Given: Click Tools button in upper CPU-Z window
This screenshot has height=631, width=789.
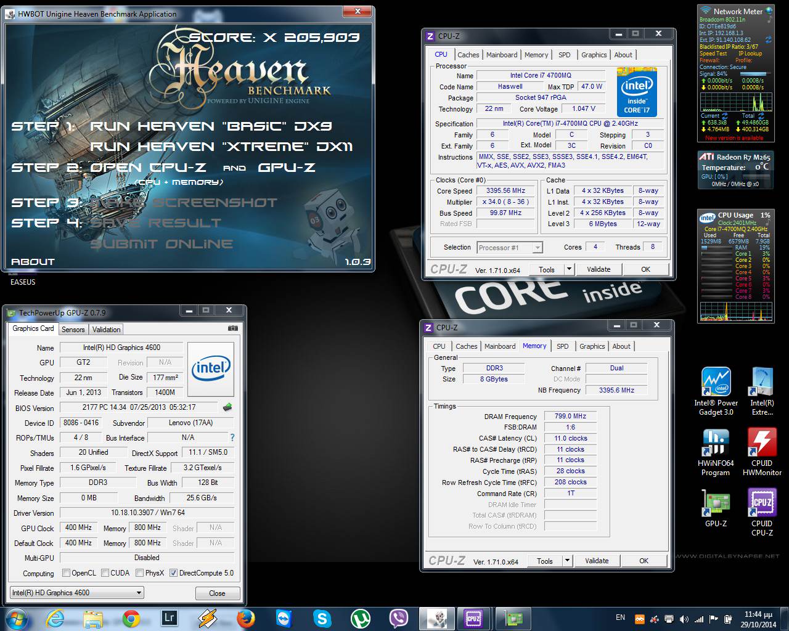Looking at the screenshot, I should (x=547, y=269).
